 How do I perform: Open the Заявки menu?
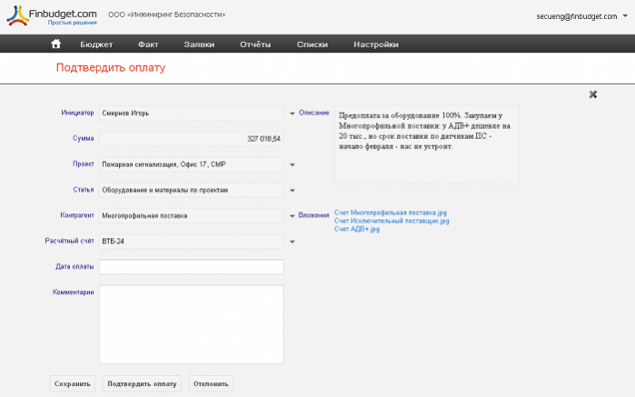pyautogui.click(x=199, y=45)
